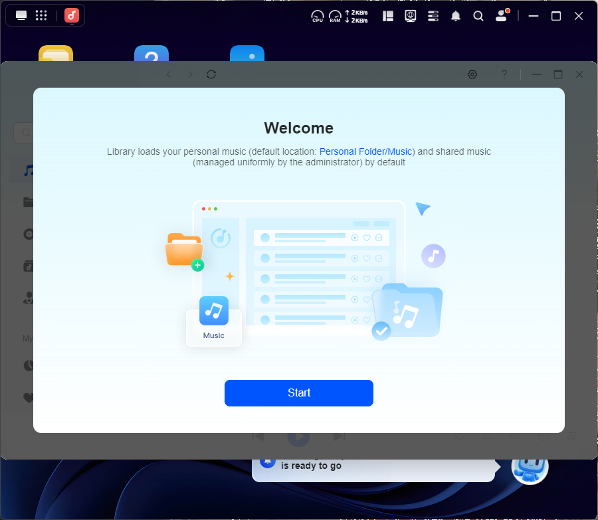Open the widget layout panel icon
The width and height of the screenshot is (598, 520).
388,16
